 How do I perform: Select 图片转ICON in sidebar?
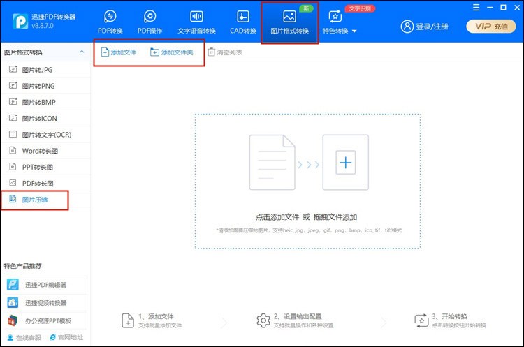46,118
